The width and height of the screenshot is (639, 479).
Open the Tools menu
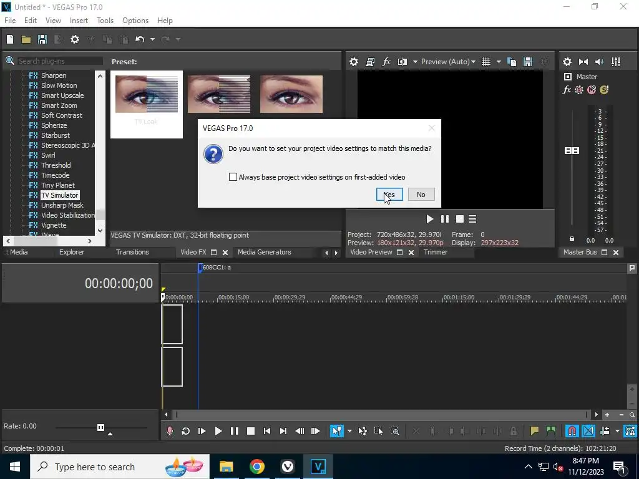105,21
